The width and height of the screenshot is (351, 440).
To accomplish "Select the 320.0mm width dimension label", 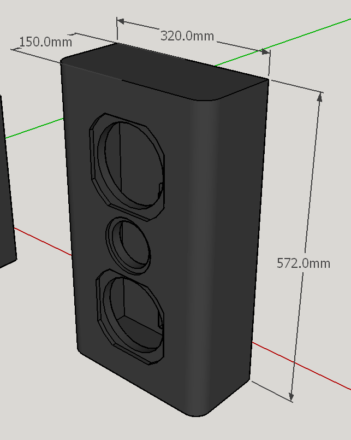I will coord(187,36).
